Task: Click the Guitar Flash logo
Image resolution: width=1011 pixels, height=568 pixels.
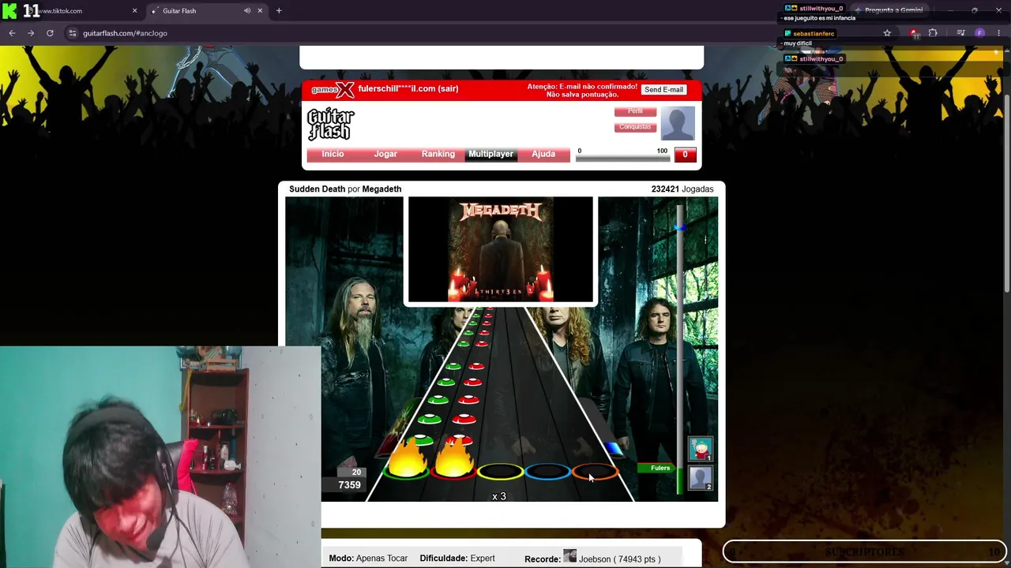Action: 330,124
